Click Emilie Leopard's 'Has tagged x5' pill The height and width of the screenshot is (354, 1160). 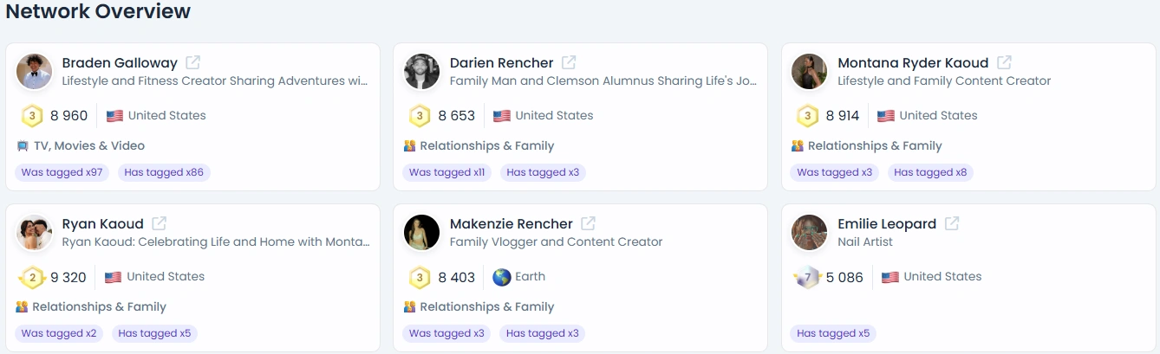point(833,333)
